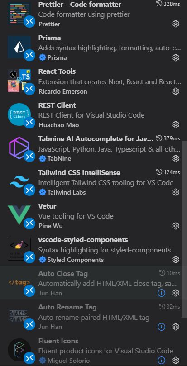Click the Prisma extension logo
Screen dimensions: 187x366
19,47
